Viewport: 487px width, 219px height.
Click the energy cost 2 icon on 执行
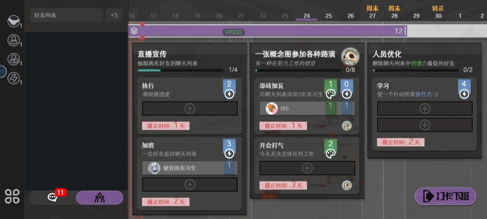[x=229, y=89]
